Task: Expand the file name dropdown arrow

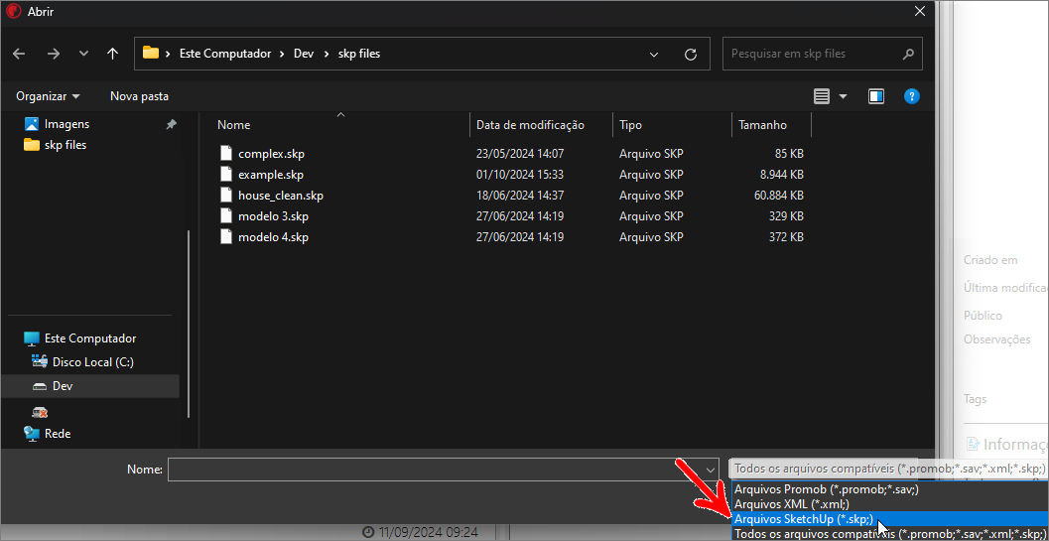Action: [x=712, y=471]
